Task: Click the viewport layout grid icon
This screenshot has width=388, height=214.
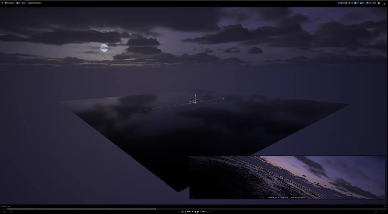Action: 383,4
